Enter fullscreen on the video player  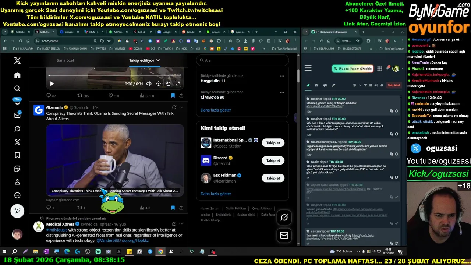178,84
